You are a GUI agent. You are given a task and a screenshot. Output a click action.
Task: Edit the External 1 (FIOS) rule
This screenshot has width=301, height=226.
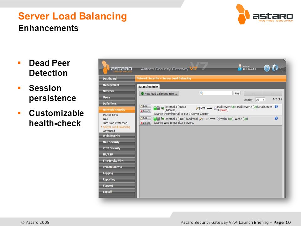(x=145, y=118)
